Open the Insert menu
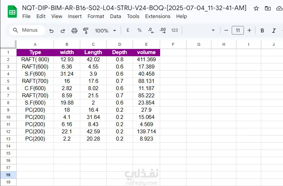283x186 pixels. click(x=75, y=16)
